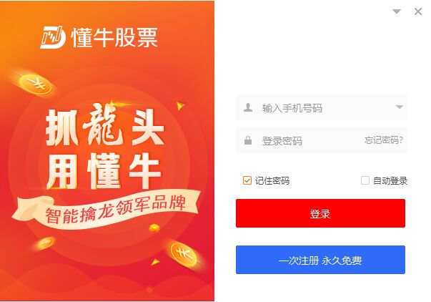Click the user silhouette icon in phone field

248,107
